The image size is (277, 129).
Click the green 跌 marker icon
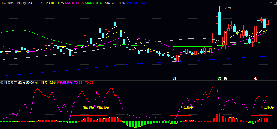(x=219, y=78)
